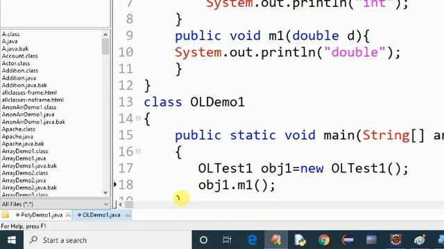Viewport: 444px width, 249px height.
Task: Select ArrayDemo2.java.bak in the file list
Action: click(x=29, y=188)
